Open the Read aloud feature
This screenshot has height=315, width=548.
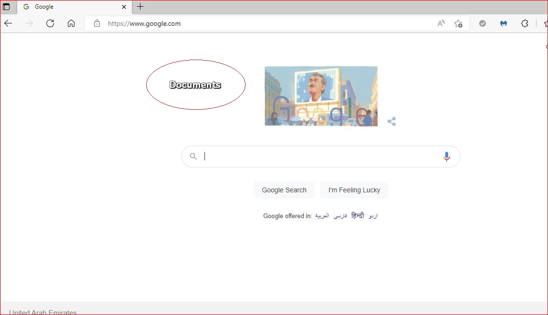pyautogui.click(x=441, y=23)
